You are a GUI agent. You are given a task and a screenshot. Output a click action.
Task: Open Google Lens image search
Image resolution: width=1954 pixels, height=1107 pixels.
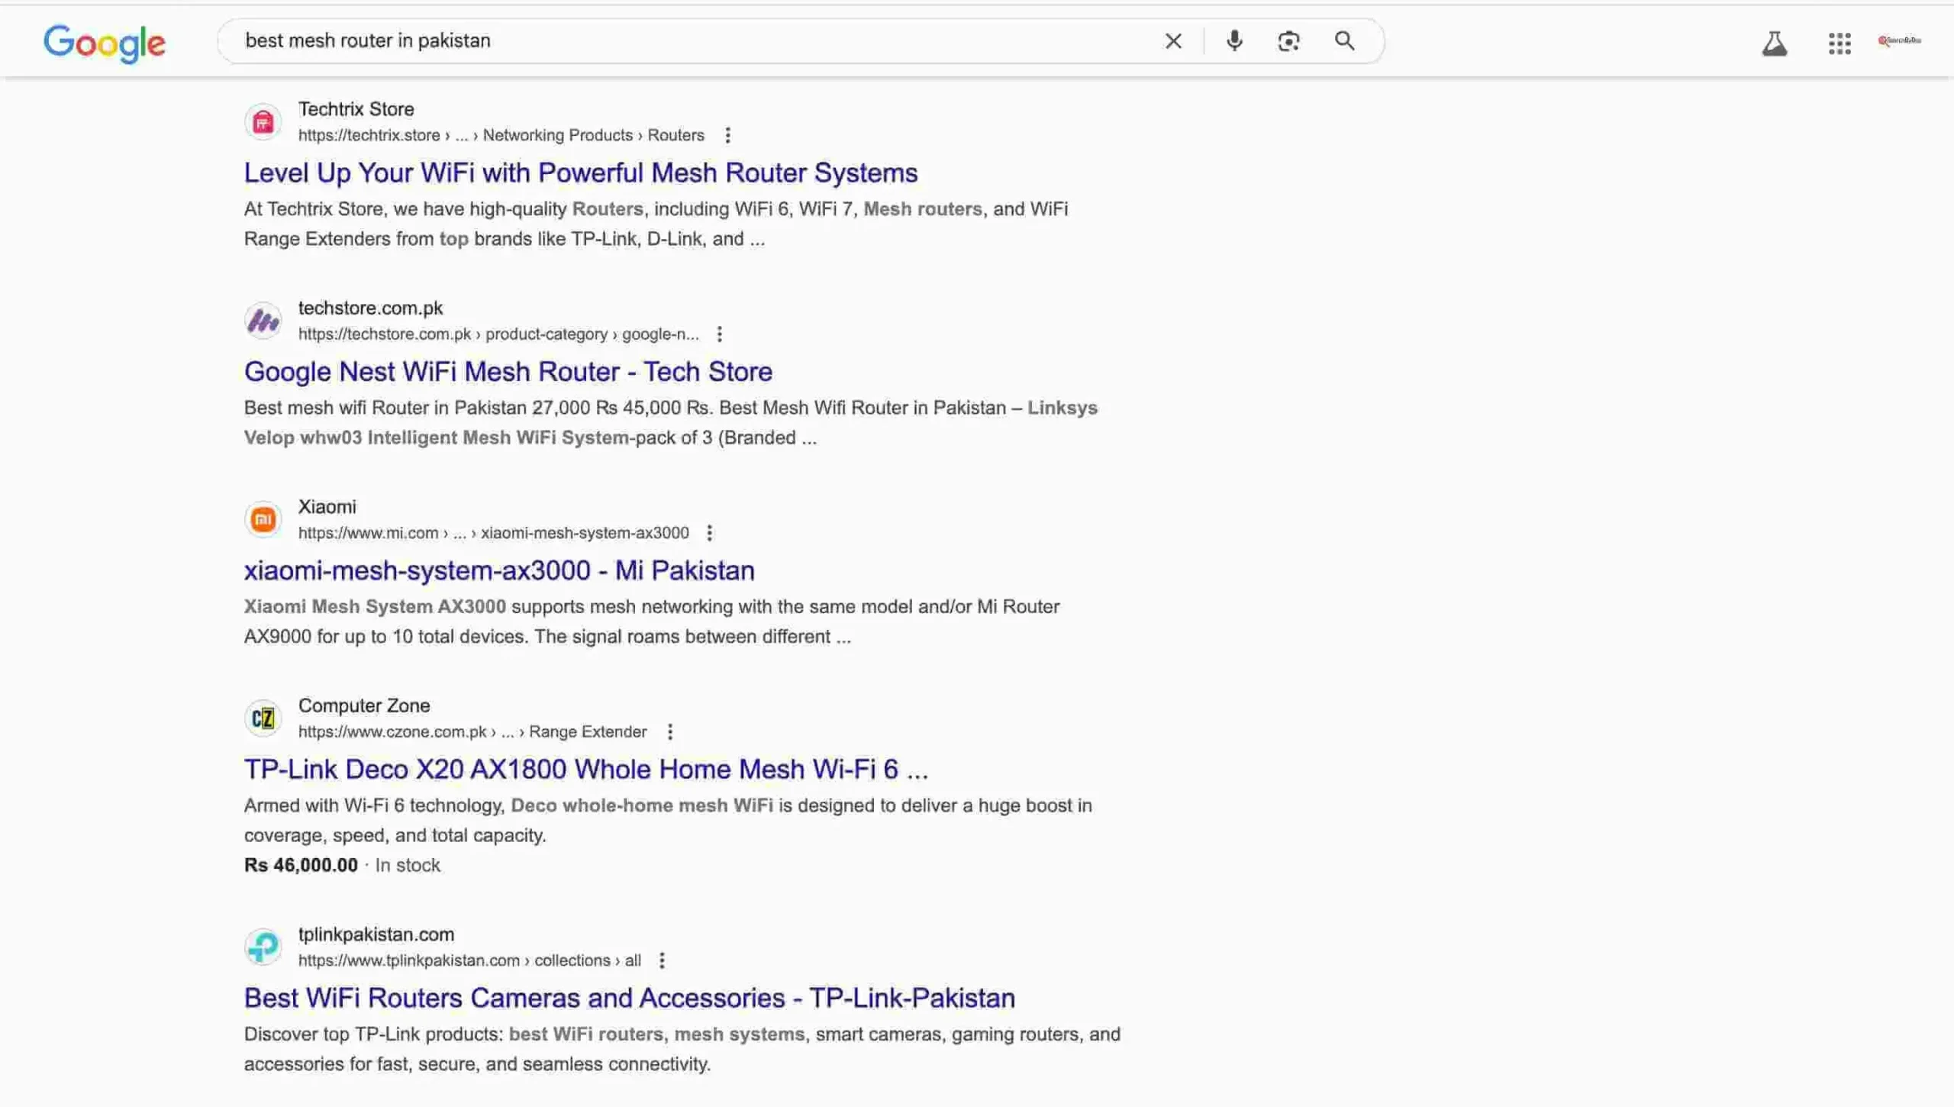point(1288,40)
